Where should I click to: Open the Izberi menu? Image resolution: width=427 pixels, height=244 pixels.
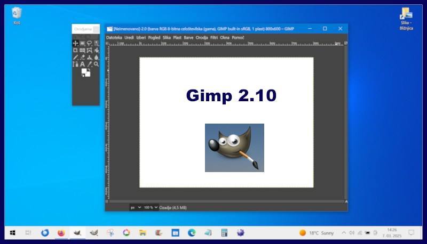click(141, 37)
